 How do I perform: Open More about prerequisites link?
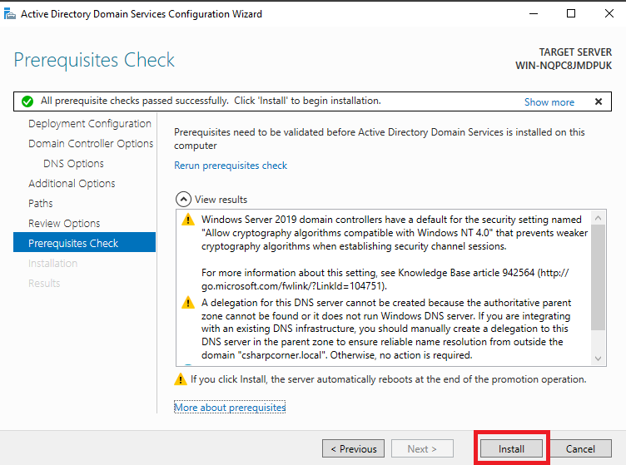[x=230, y=408]
